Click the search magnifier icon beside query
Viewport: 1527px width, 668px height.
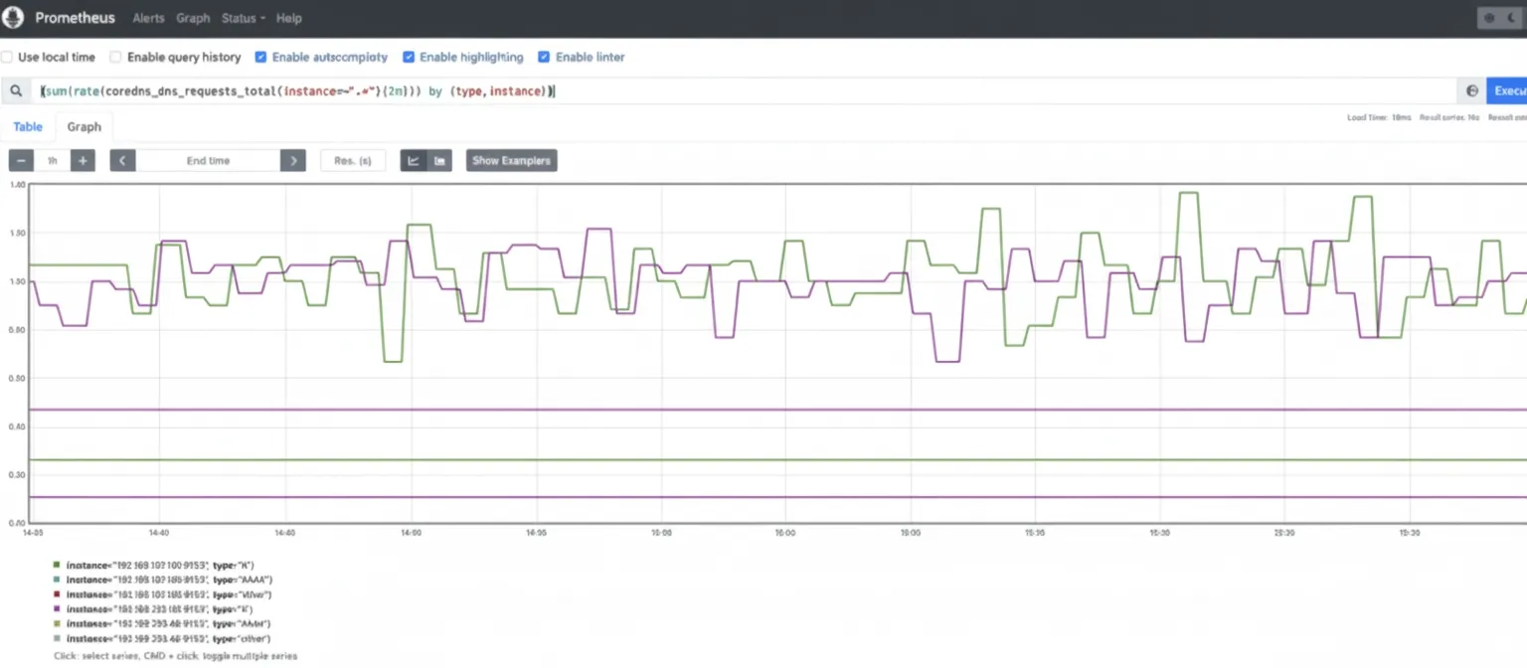[16, 90]
